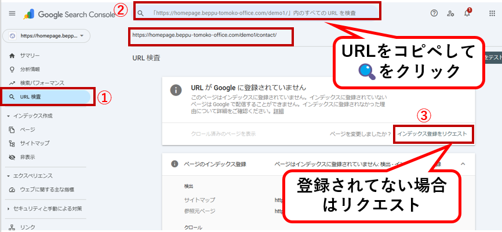The height and width of the screenshot is (232, 502).
Task: Click the 分析情報 lightbulb icon
Action: tap(12, 69)
